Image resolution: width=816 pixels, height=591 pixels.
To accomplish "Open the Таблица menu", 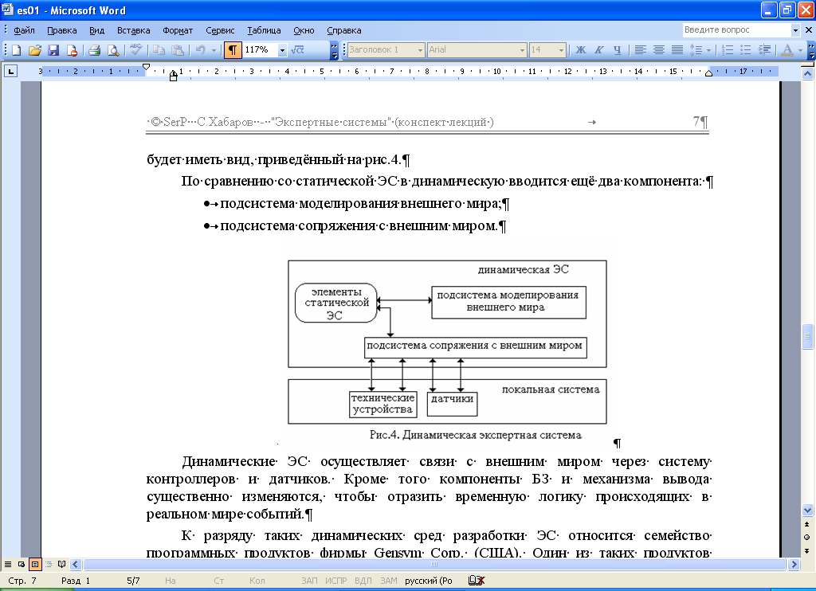I will 264,30.
